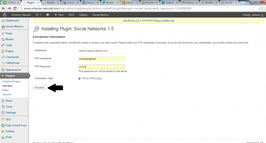This screenshot has height=143, width=266.
Task: Click the Dashboard house icon
Action: tap(3, 21)
